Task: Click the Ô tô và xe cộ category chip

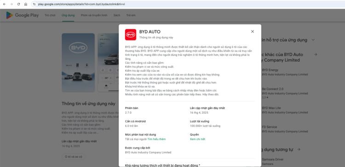Action: pyautogui.click(x=73, y=157)
